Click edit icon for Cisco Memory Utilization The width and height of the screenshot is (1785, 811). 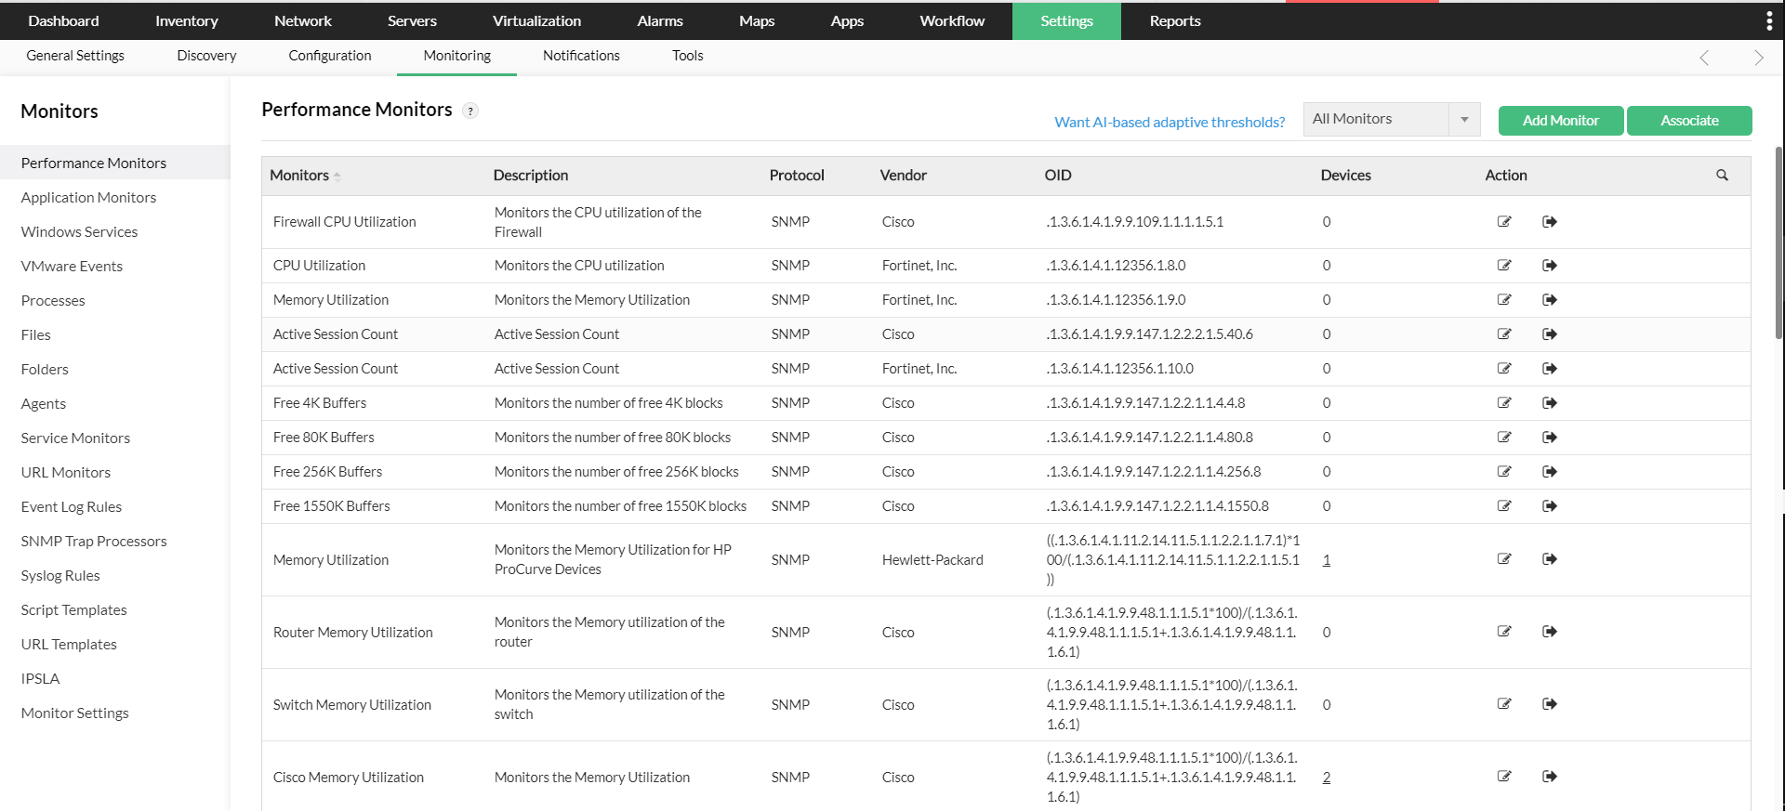pos(1504,777)
